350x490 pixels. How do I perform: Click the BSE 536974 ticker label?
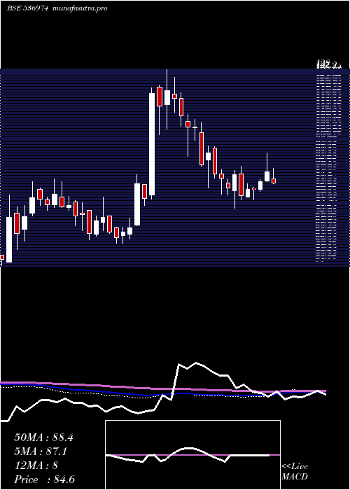pos(27,8)
